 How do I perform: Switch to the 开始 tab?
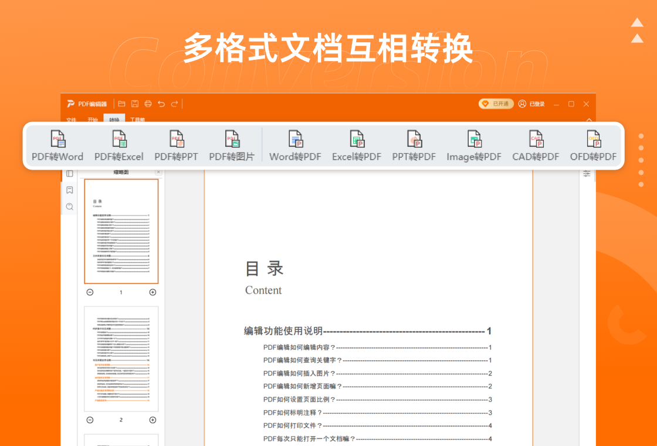(x=93, y=120)
